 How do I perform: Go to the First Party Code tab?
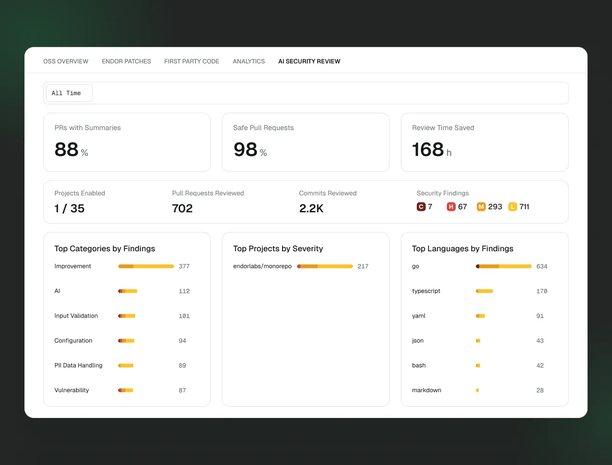[191, 62]
